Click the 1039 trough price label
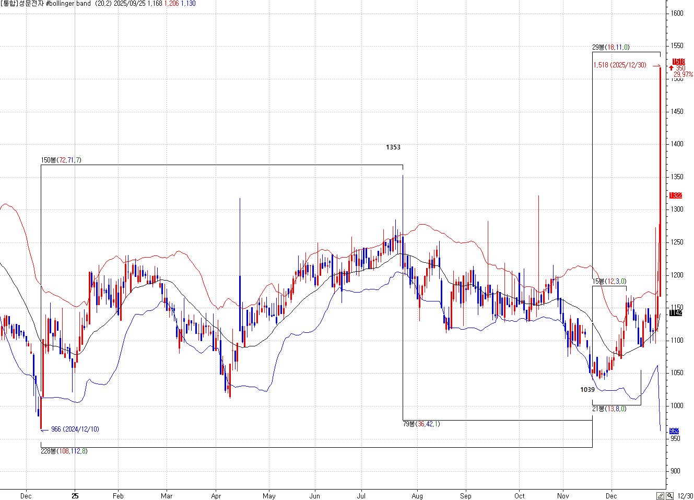Viewport: 694px width, 500px height. tap(587, 390)
